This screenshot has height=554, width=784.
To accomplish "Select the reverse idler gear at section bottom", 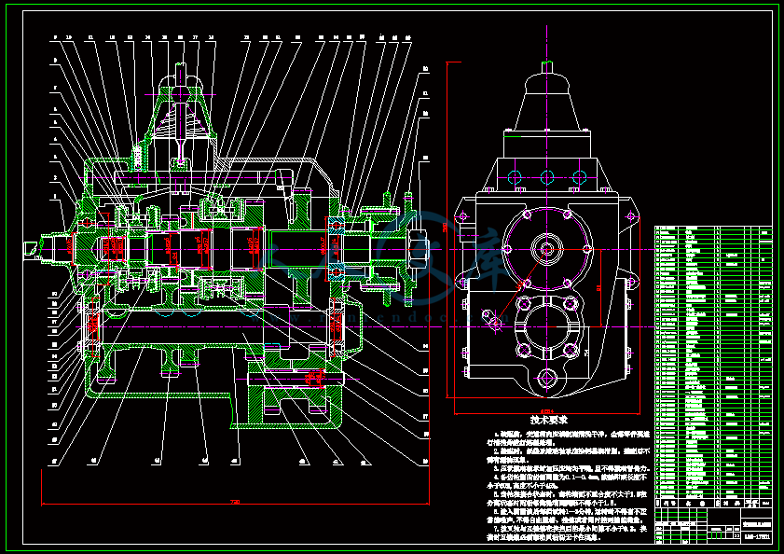I will coord(295,396).
